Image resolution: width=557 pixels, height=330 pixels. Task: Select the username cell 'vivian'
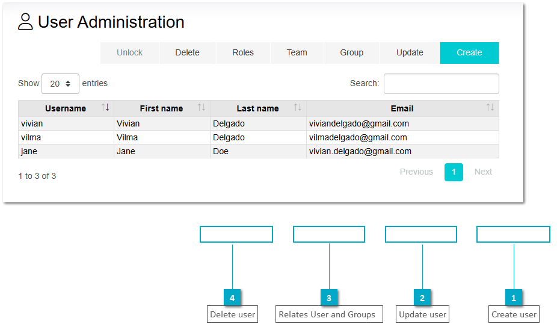[x=66, y=123]
